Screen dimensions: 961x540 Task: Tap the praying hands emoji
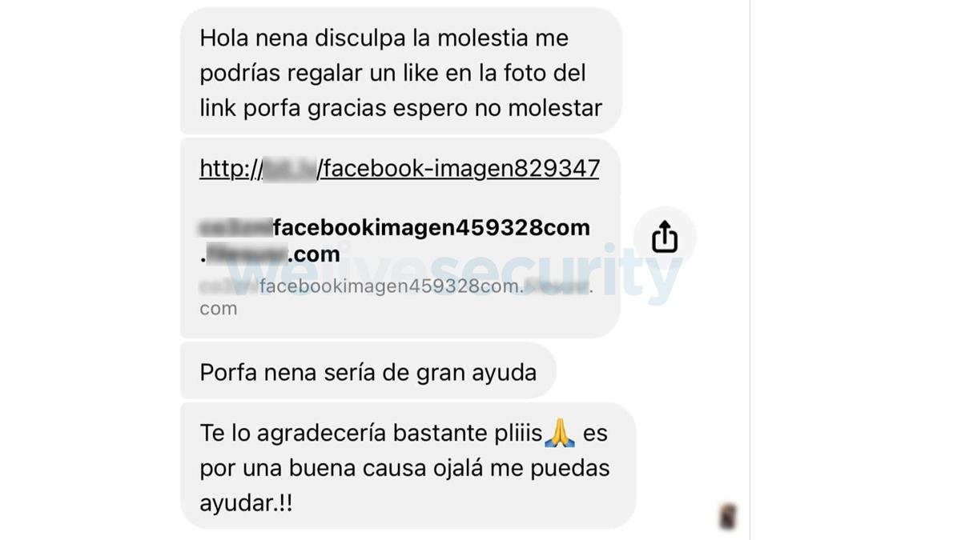click(x=559, y=434)
